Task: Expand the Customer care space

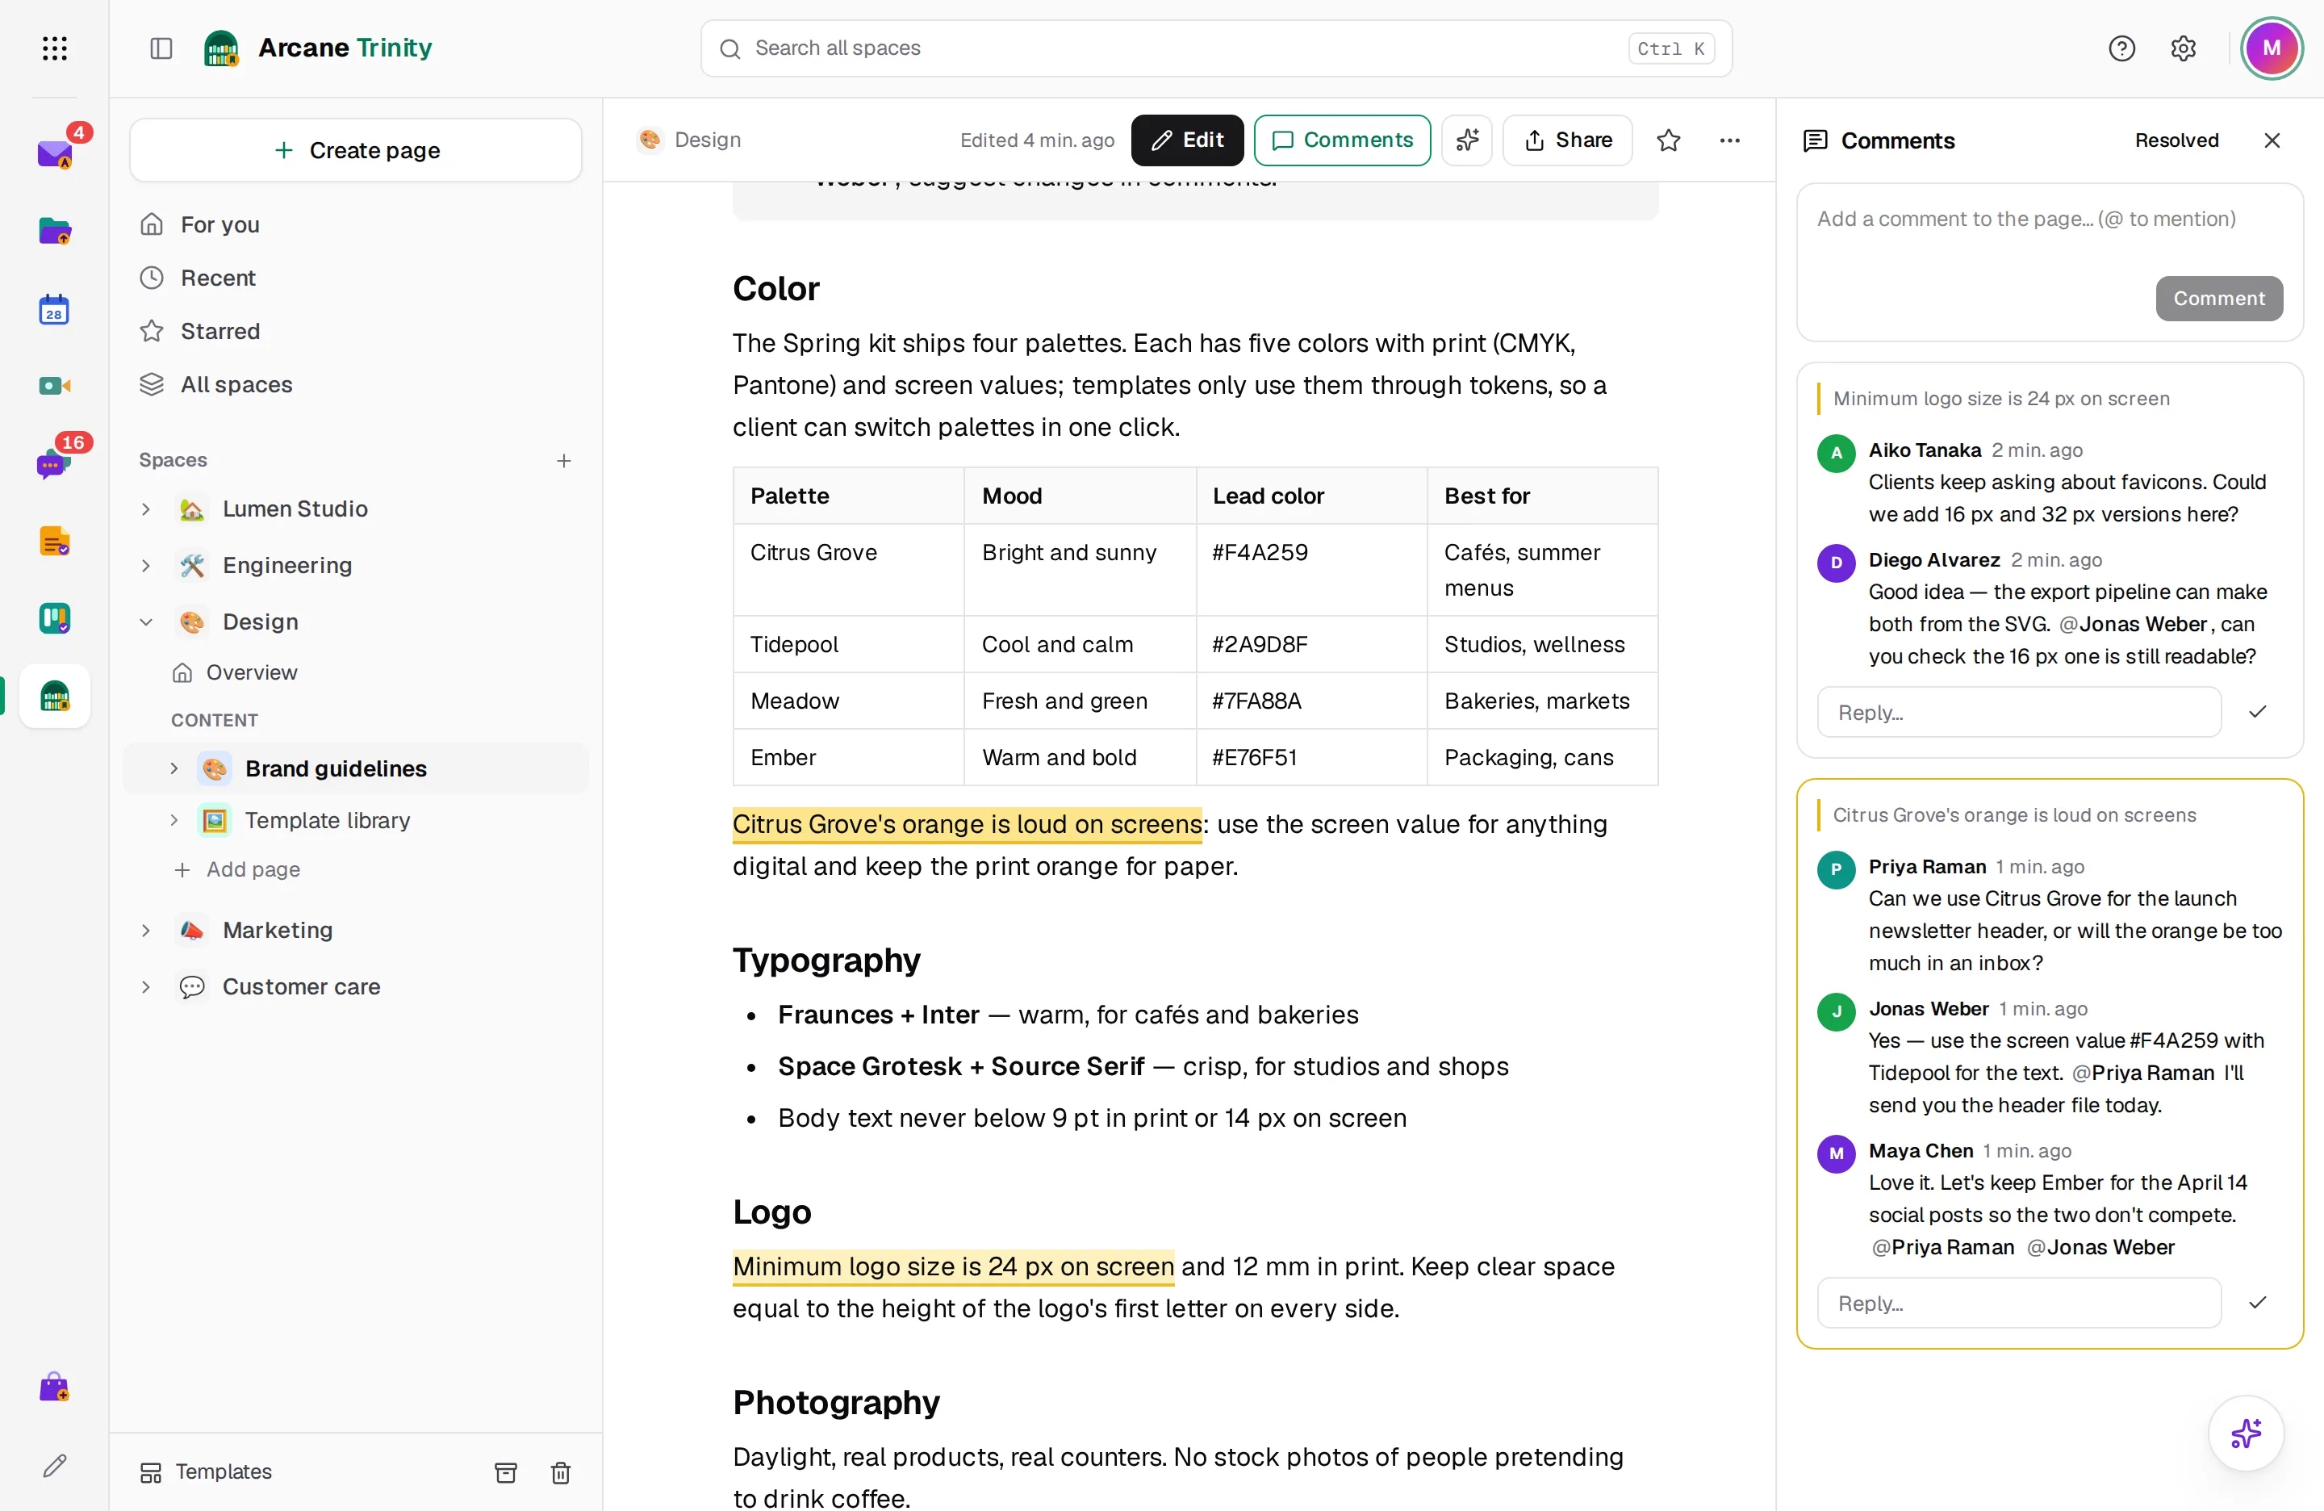Action: tap(145, 986)
